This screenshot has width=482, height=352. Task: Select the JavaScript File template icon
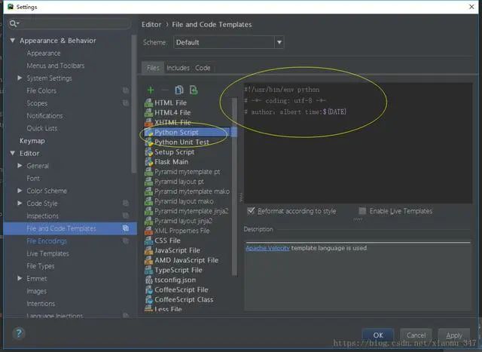[x=149, y=250]
